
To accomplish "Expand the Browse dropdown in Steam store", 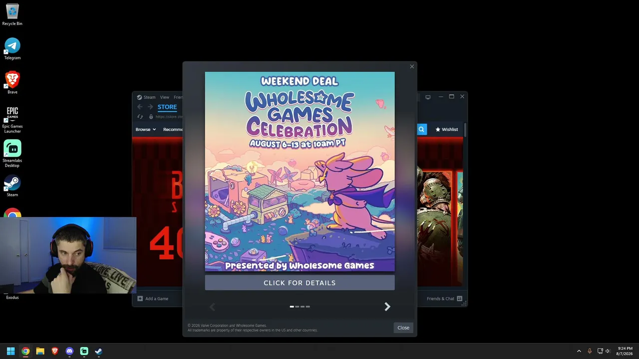I will pyautogui.click(x=146, y=130).
